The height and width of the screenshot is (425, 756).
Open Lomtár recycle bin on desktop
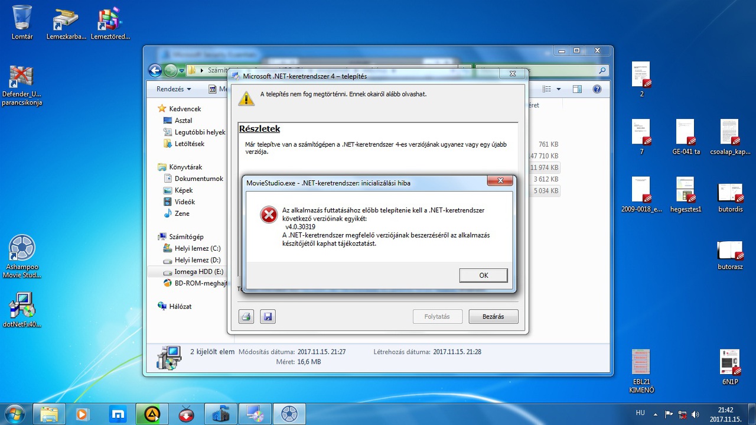pyautogui.click(x=22, y=22)
